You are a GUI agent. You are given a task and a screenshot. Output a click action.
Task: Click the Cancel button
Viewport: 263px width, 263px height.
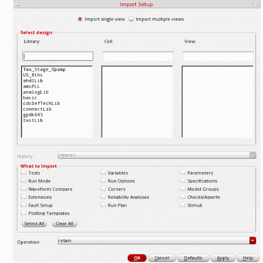point(162,258)
